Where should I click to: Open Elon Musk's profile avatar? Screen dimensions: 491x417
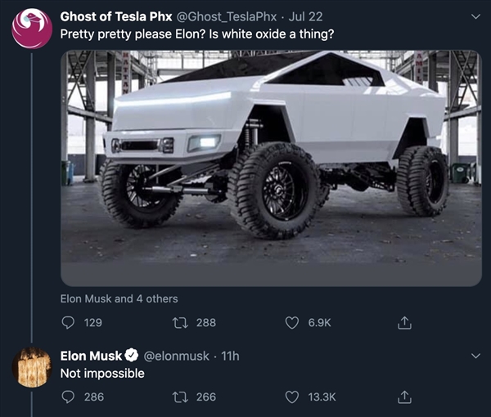(x=33, y=367)
